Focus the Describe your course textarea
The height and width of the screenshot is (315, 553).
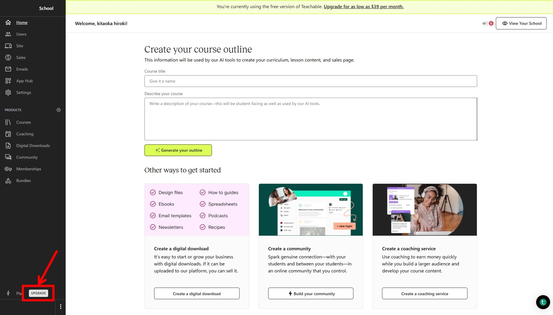click(310, 119)
